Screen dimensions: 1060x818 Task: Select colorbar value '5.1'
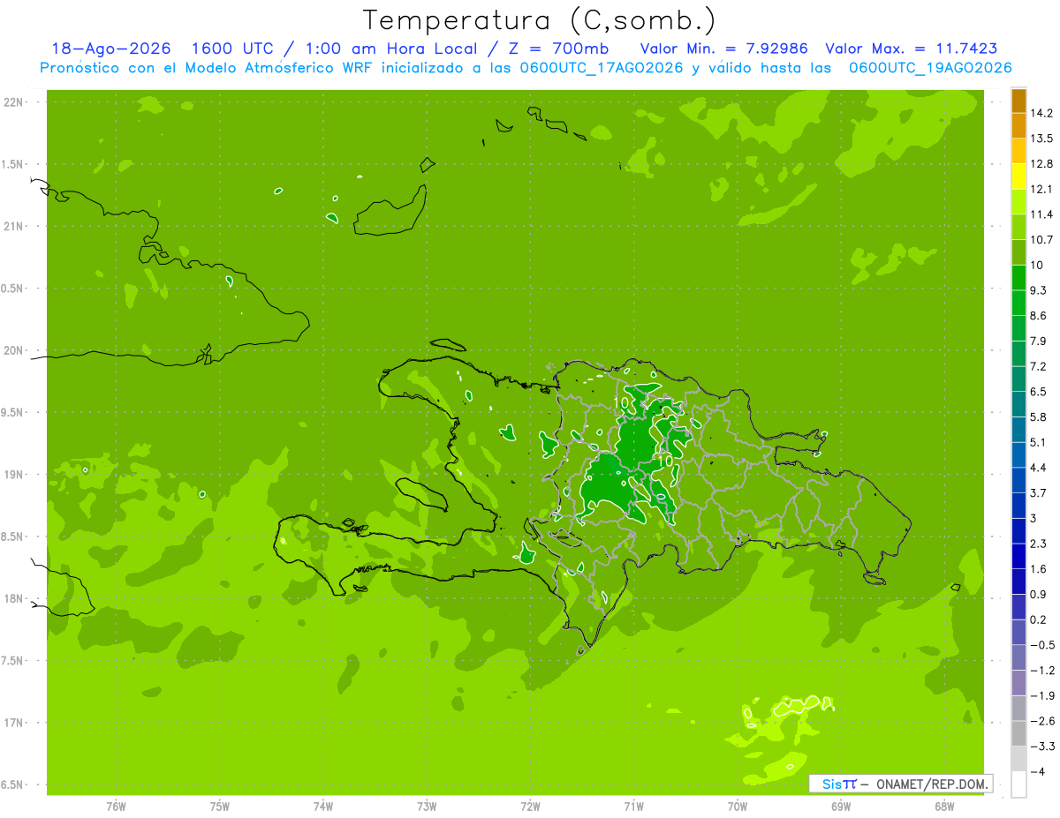point(1039,442)
